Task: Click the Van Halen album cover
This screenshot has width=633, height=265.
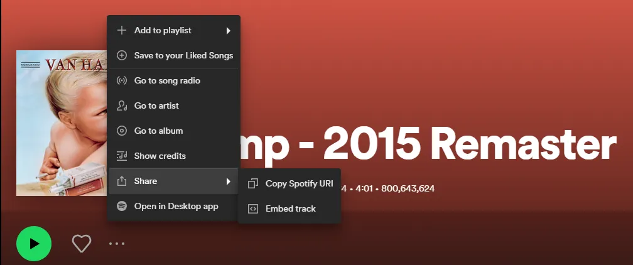Action: [62, 123]
